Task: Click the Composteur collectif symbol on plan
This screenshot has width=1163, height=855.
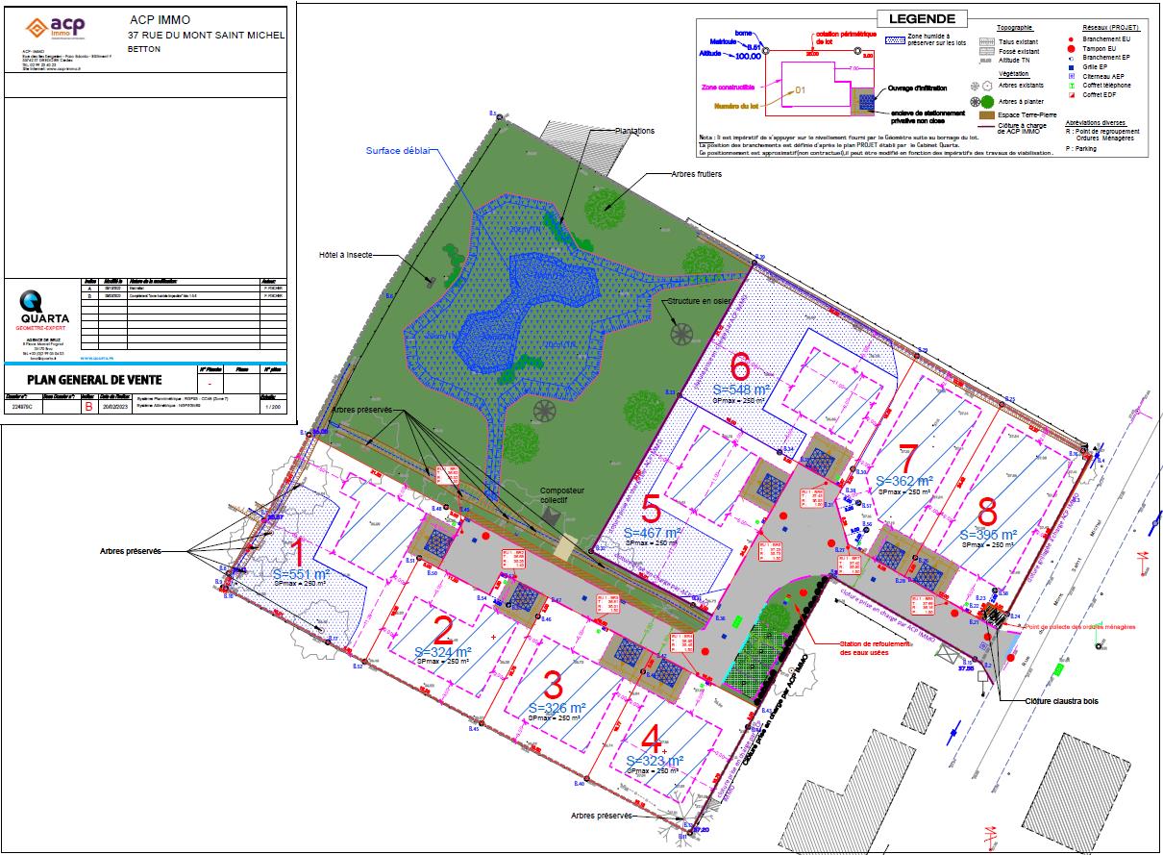Action: [x=552, y=516]
